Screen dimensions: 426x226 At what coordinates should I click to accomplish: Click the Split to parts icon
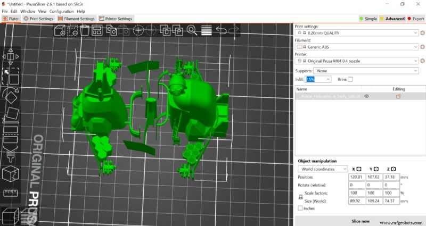point(177,30)
